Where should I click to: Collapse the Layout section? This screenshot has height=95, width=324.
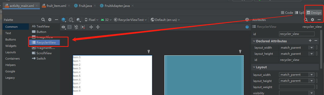(254, 67)
